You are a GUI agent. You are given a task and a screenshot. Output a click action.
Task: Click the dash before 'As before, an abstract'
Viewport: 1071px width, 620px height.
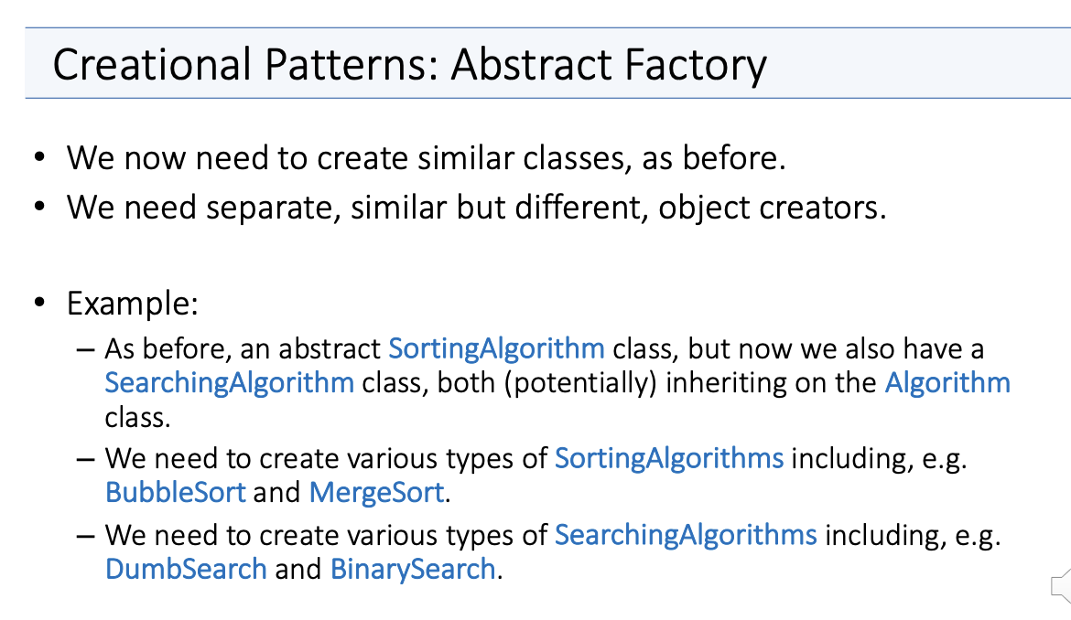click(86, 350)
